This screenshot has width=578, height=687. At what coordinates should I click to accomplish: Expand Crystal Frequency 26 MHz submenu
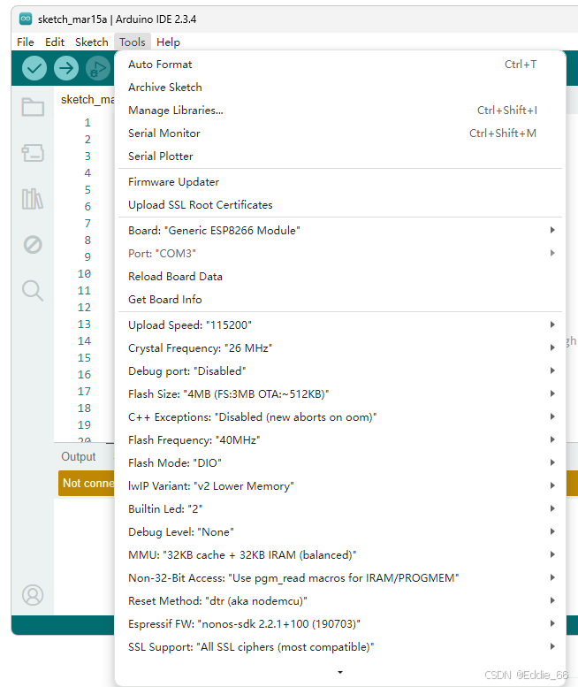[340, 348]
